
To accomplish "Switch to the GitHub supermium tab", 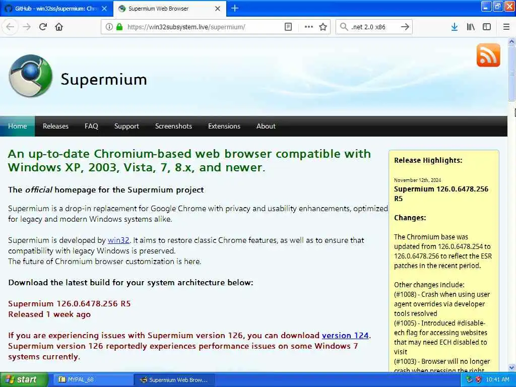I will 56,9.
